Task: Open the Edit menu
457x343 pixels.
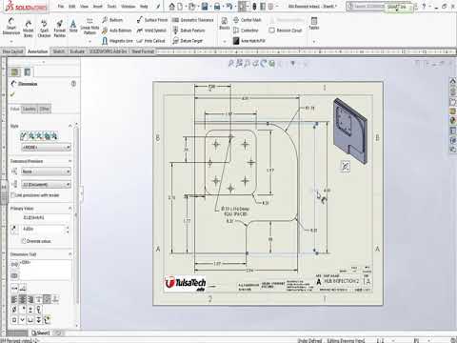Action: pos(72,6)
